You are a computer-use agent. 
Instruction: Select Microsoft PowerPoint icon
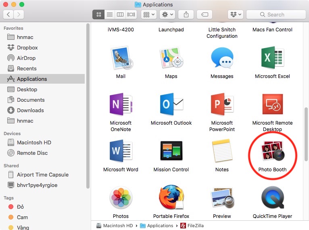tap(222, 104)
